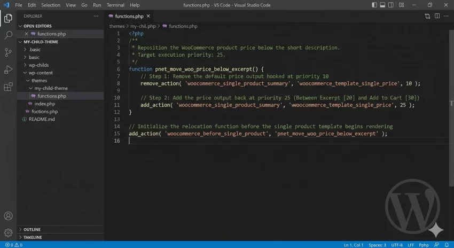Open the Manage gear icon

pos(8,232)
